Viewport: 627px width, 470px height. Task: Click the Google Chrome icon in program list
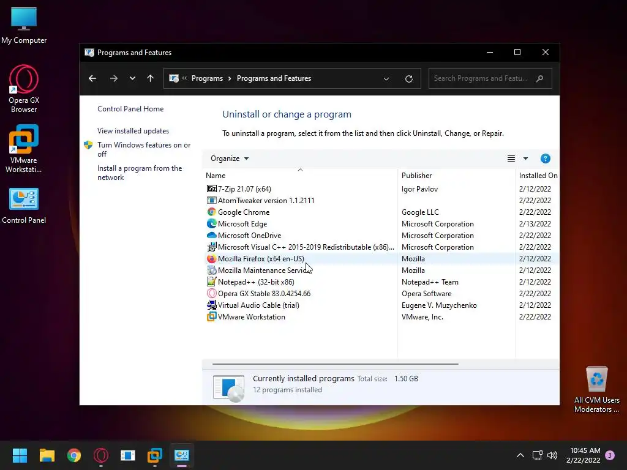pyautogui.click(x=211, y=212)
